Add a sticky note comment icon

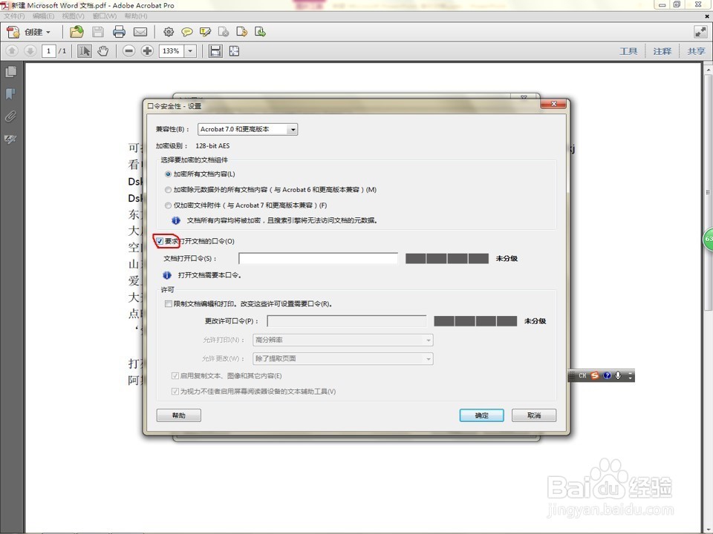pyautogui.click(x=186, y=32)
